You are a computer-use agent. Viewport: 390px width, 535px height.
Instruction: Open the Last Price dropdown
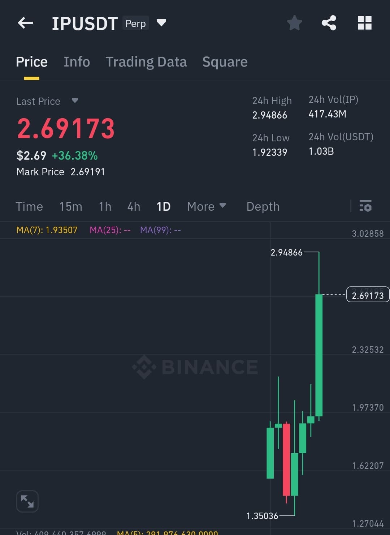pos(75,101)
